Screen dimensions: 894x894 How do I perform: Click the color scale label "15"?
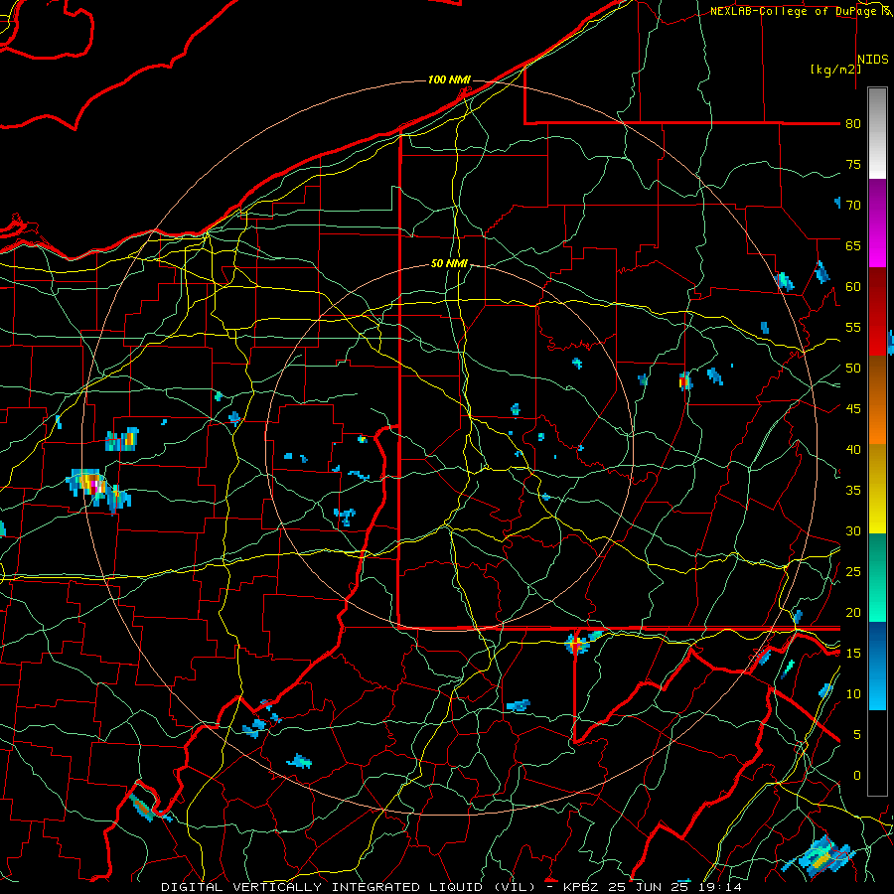[853, 654]
